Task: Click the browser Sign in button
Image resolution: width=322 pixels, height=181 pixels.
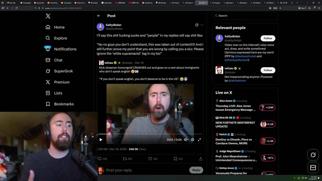Action: (x=302, y=8)
